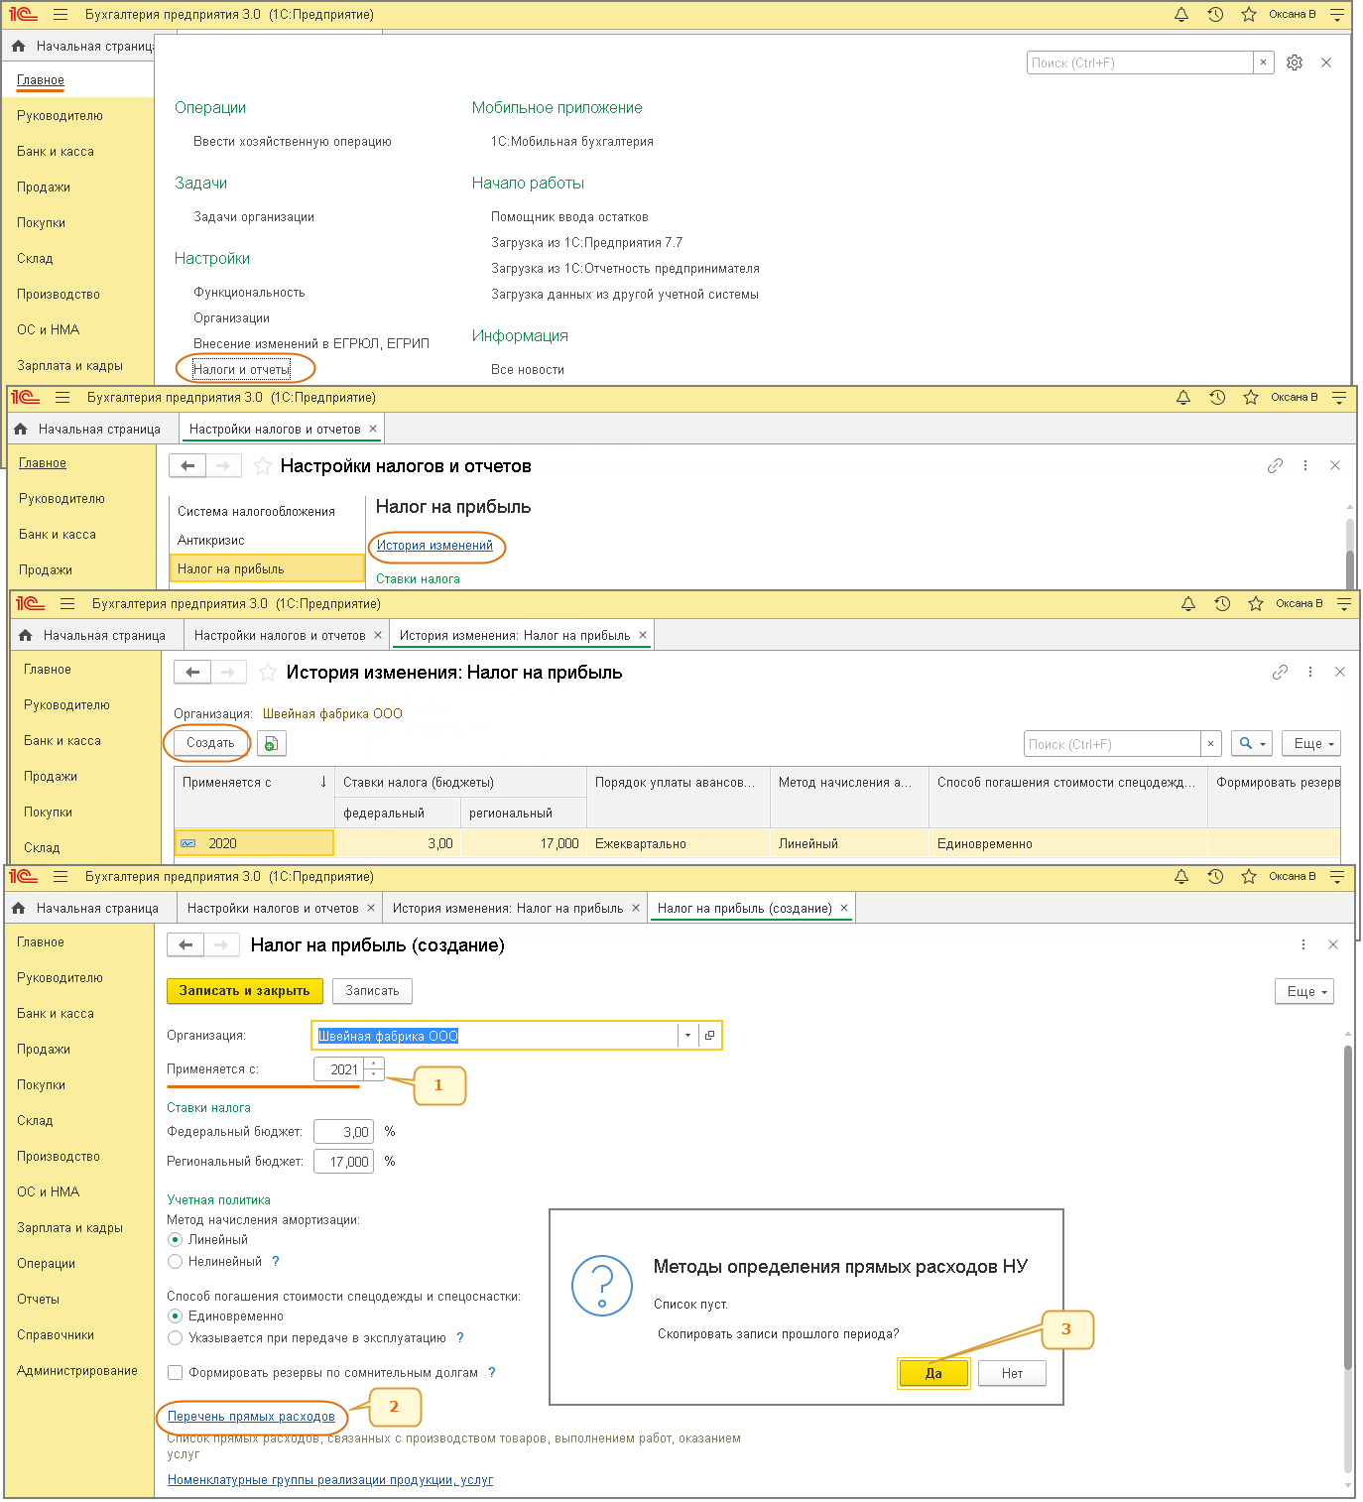Screen dimensions: 1363x1502
Task: Decline with Нет in the dialog
Action: [1012, 1373]
